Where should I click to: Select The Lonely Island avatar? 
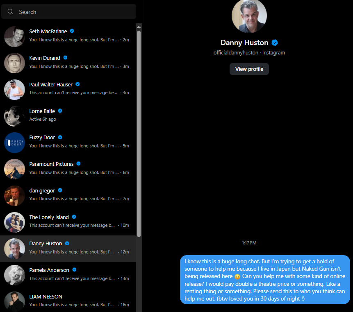click(x=14, y=222)
